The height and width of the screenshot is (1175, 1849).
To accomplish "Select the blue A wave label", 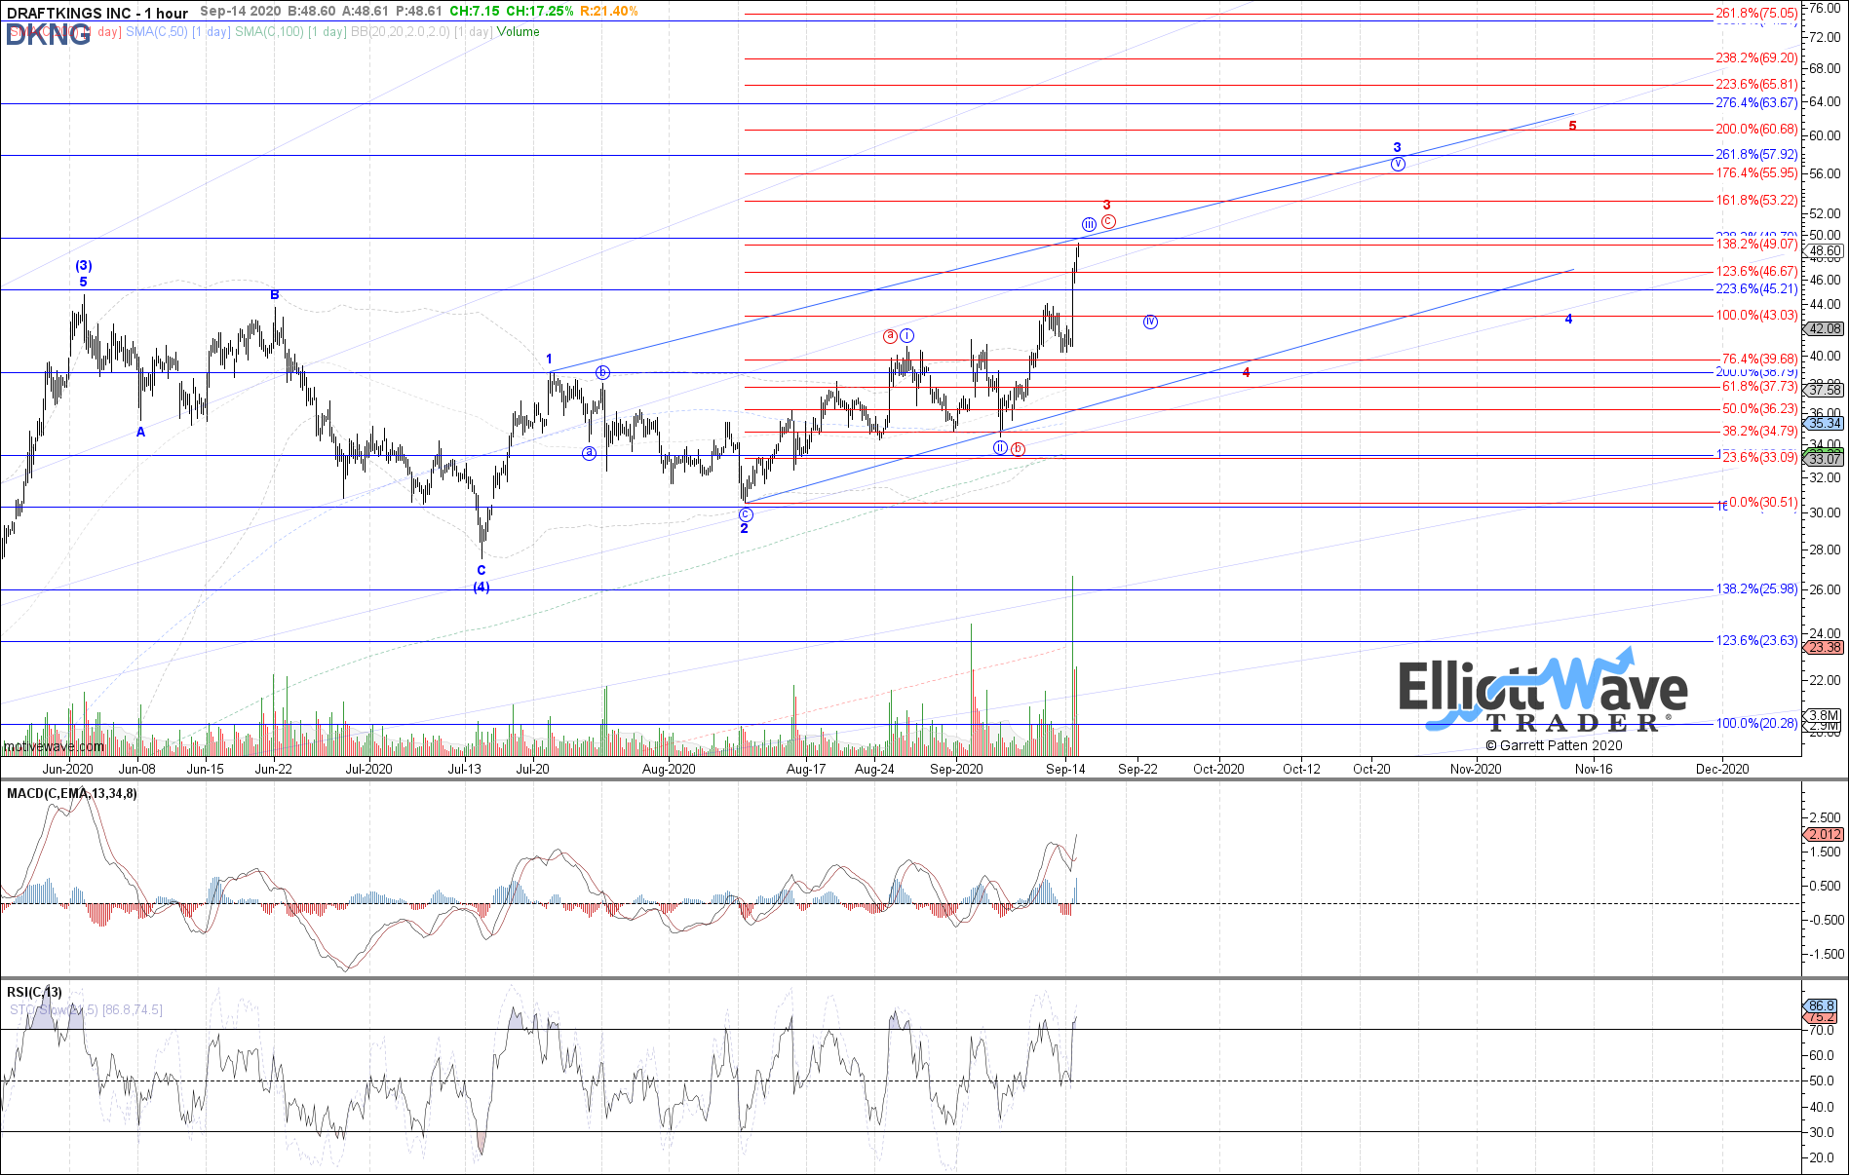I will [141, 432].
